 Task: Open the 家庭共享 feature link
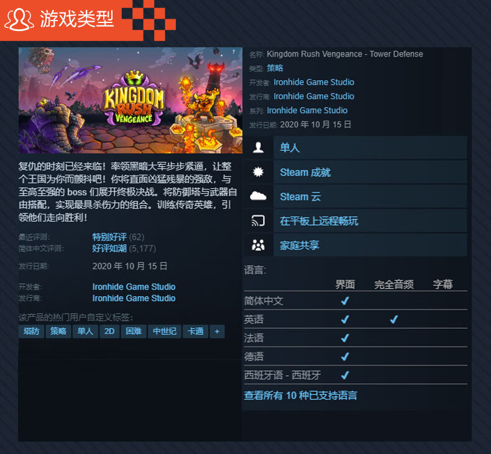tap(370, 245)
